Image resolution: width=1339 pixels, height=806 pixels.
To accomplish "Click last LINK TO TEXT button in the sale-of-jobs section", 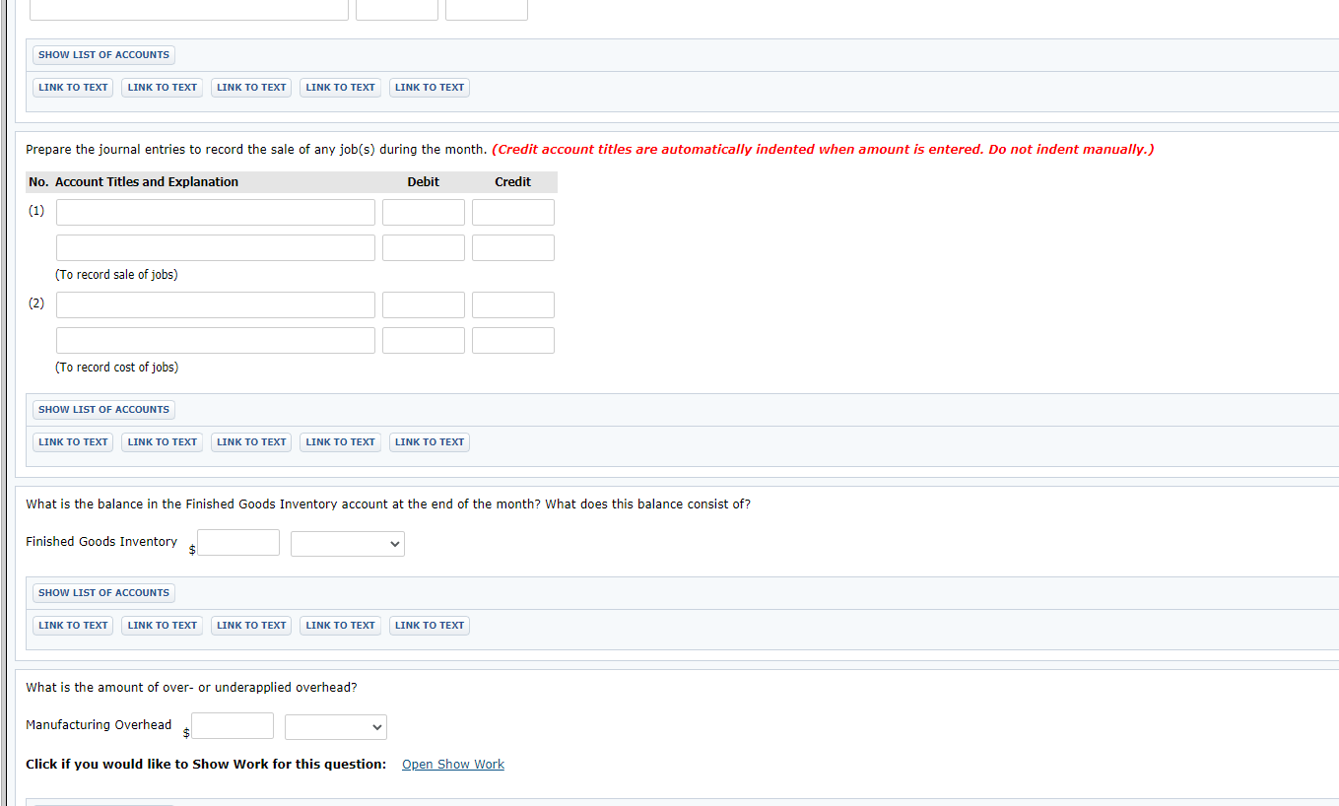I will pos(430,442).
